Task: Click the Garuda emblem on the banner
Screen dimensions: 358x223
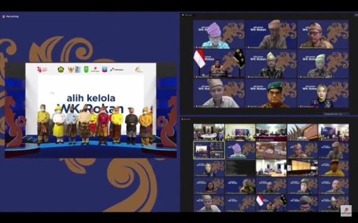Action: pos(71,70)
